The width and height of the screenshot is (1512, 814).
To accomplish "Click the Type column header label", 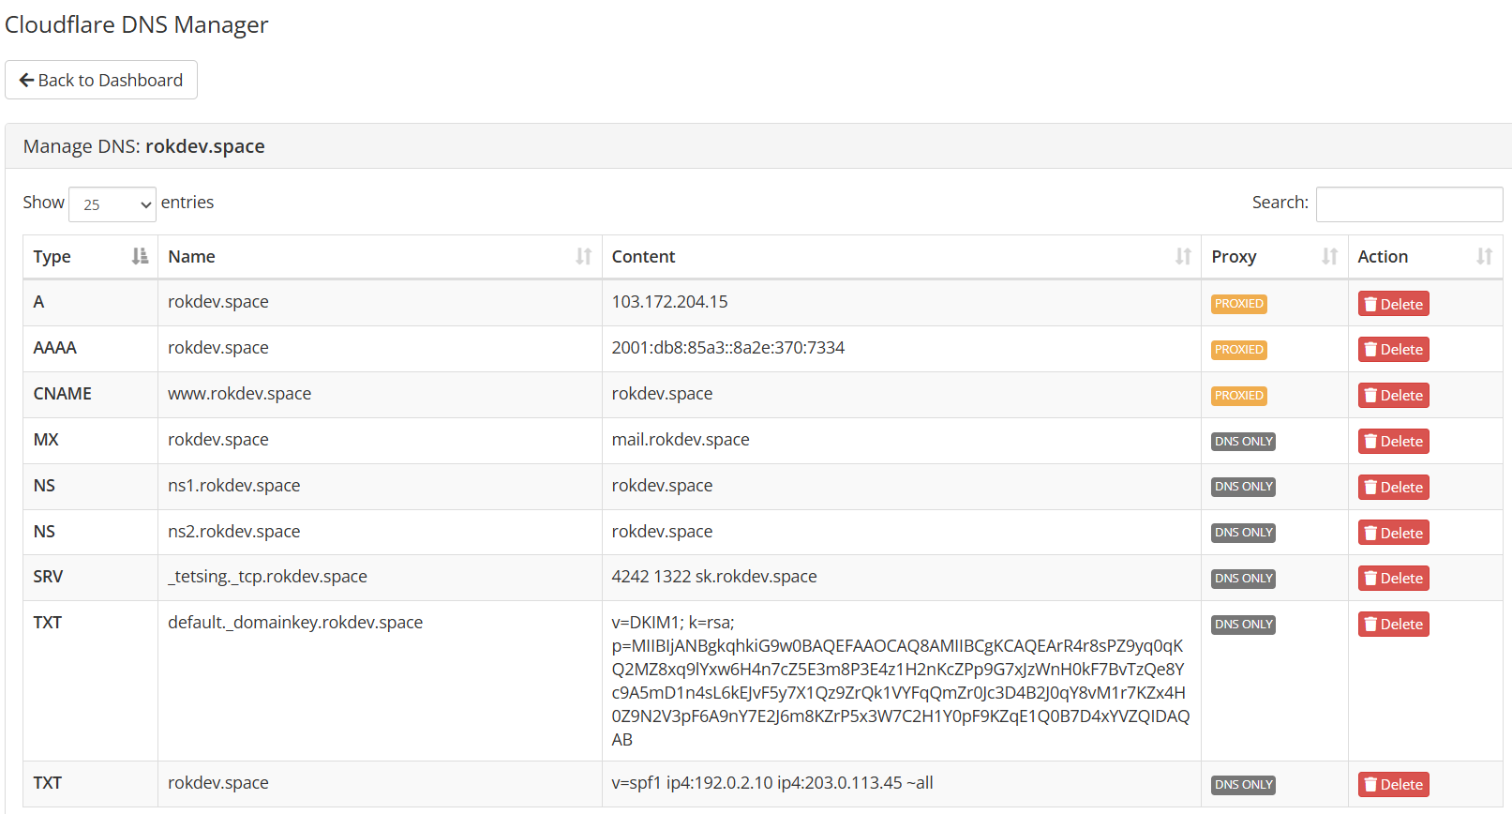I will pos(52,257).
